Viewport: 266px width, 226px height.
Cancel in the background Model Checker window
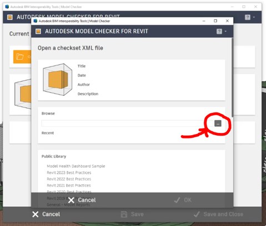click(46, 214)
